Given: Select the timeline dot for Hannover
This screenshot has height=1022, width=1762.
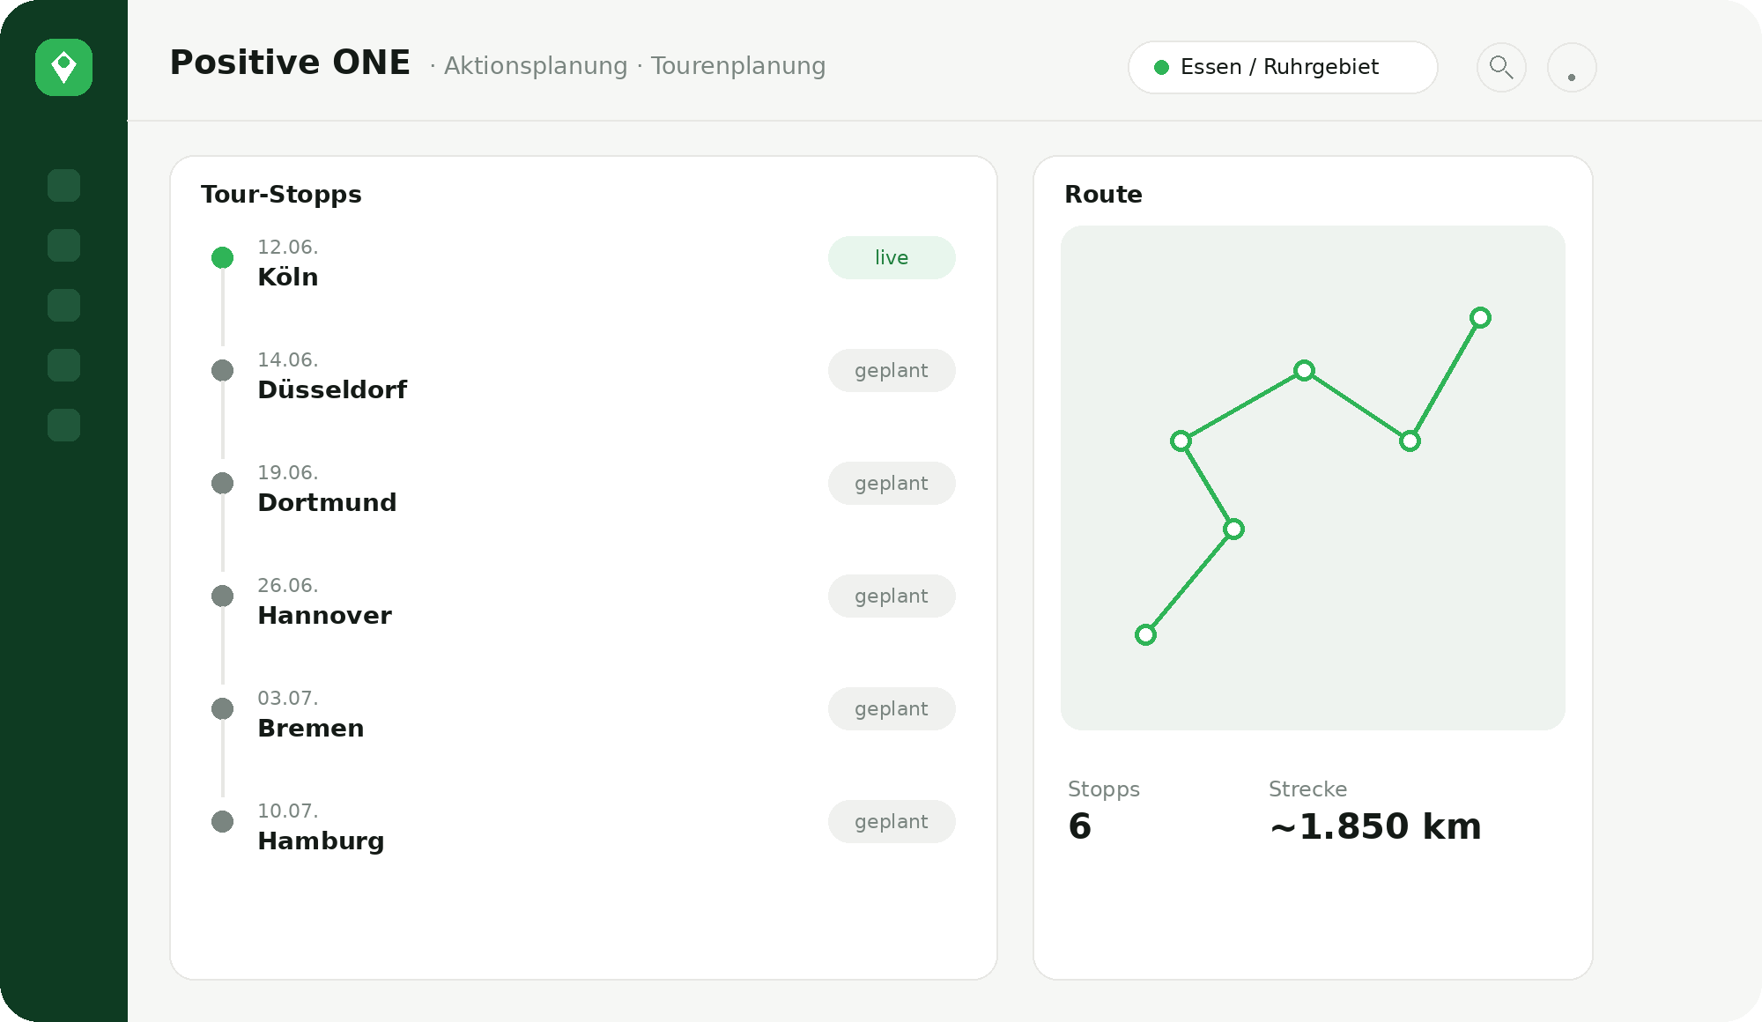Looking at the screenshot, I should pyautogui.click(x=222, y=596).
